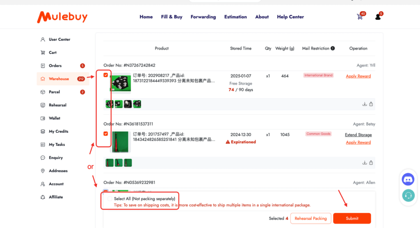Uncheck item of order N36181537311

click(x=105, y=134)
